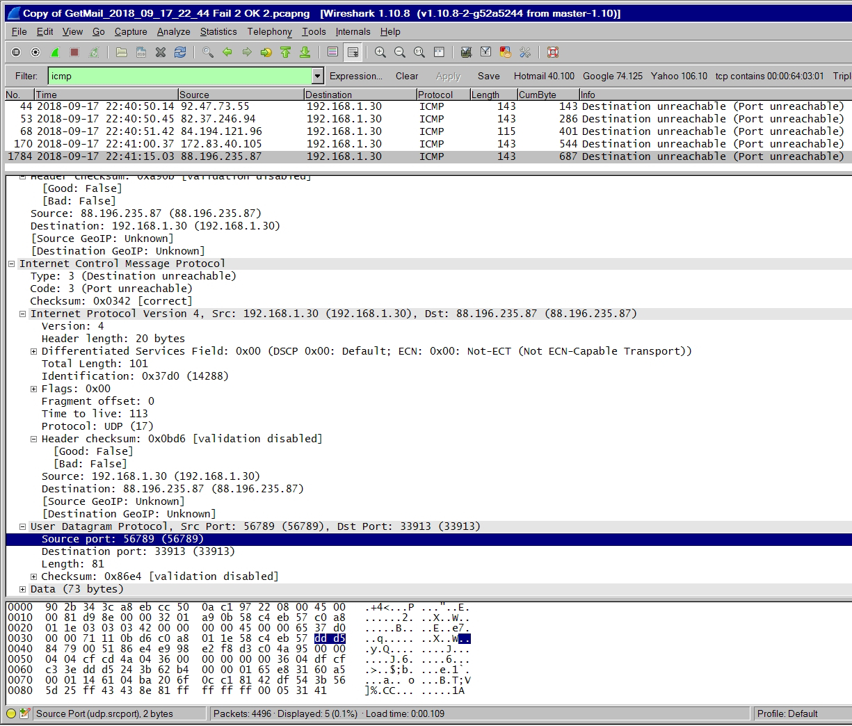The image size is (852, 726).
Task: Open Coloring Rules from the toolbar
Action: tap(506, 52)
